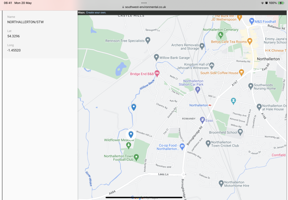Tap the Cornfield label on map
This screenshot has height=200, width=288.
pyautogui.click(x=279, y=155)
